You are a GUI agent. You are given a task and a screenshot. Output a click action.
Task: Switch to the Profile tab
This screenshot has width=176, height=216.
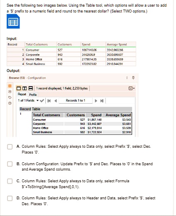coord(33,94)
